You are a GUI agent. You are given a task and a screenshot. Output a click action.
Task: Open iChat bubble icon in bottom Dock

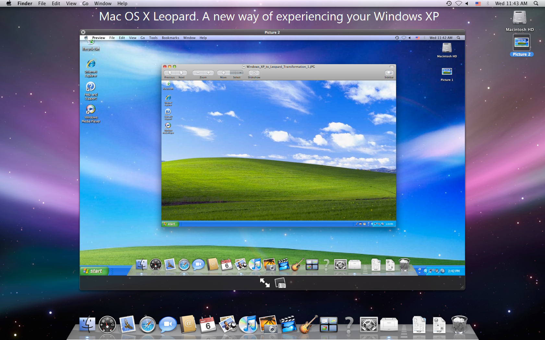(x=168, y=324)
